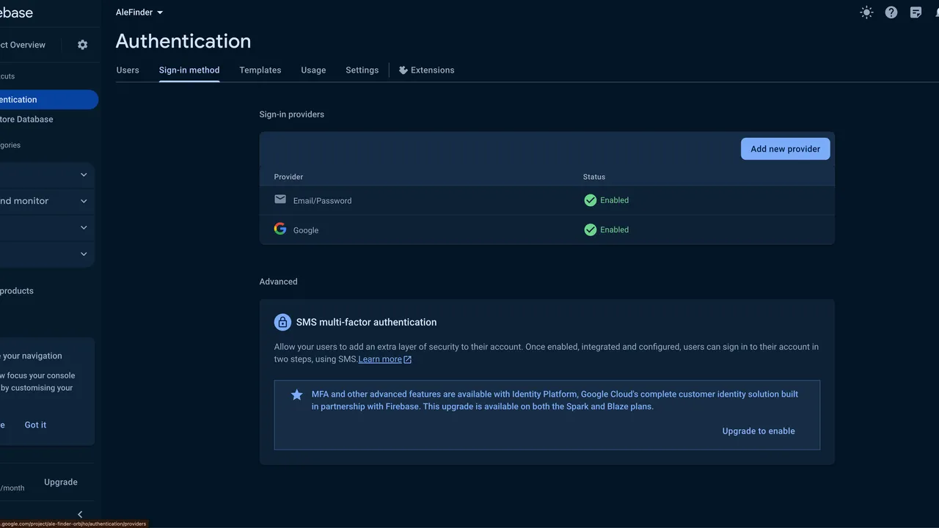
Task: Open the Learn more link
Action: [380, 359]
